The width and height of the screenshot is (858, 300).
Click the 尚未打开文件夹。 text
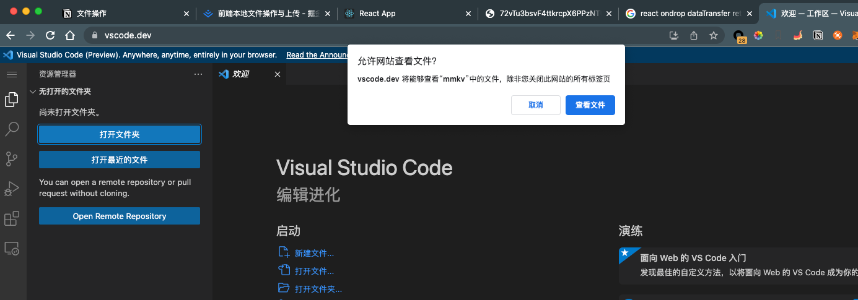tap(70, 113)
